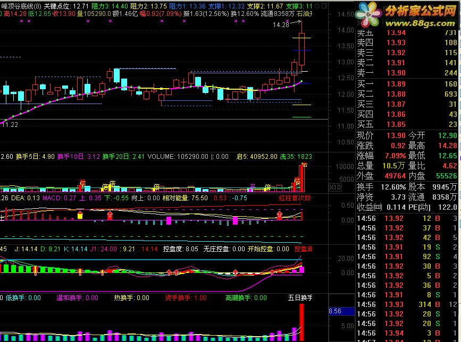Click the 外盘 49764 value
The height and width of the screenshot is (342, 461).
(x=396, y=176)
